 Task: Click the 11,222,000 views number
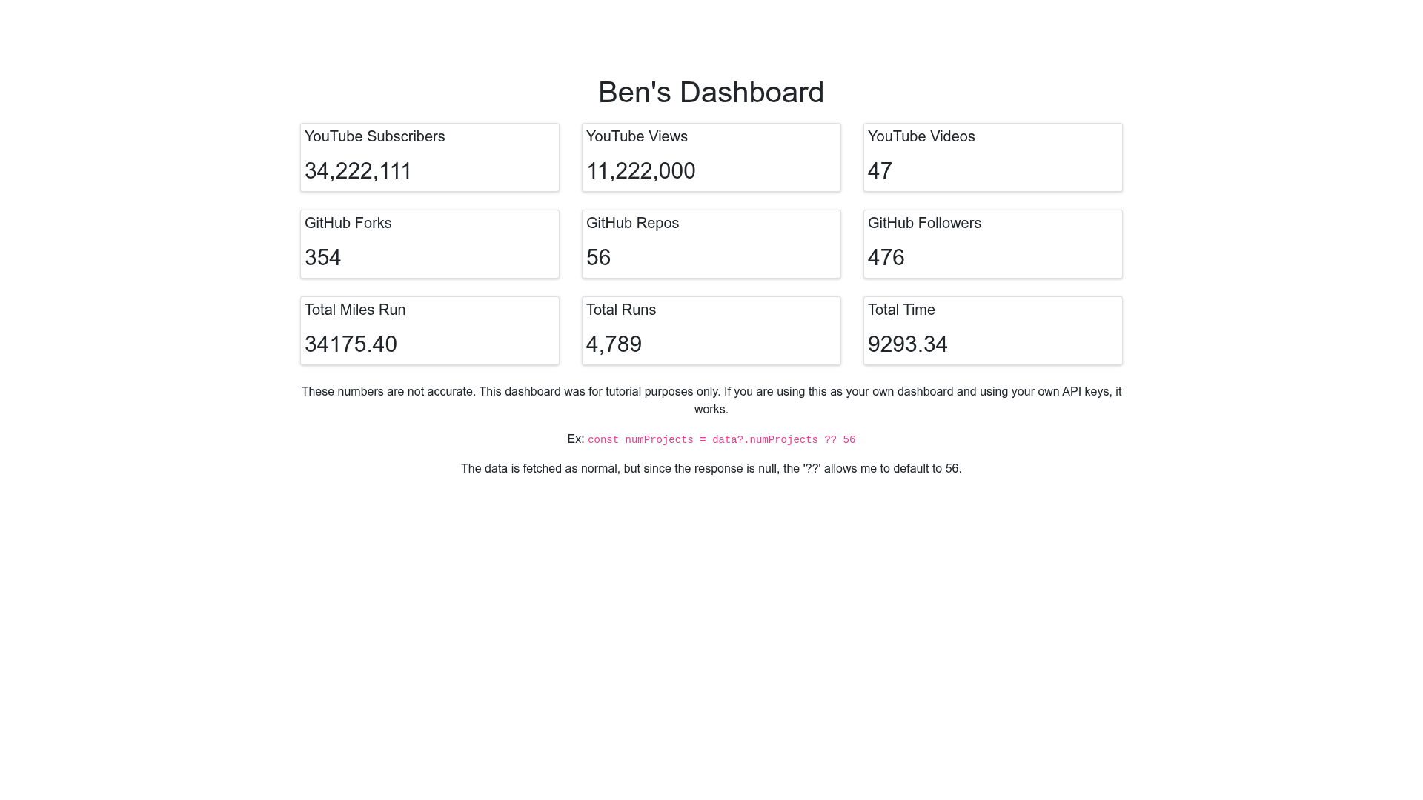[640, 171]
